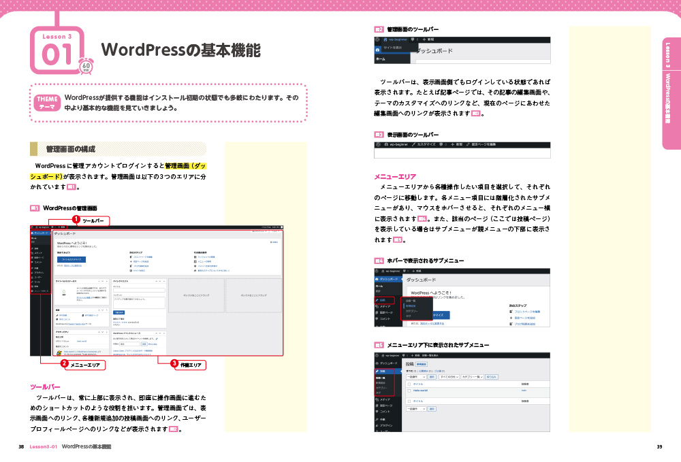
Task: Click plus 新規 icon in figure 2 toolbar
Action: [424, 39]
